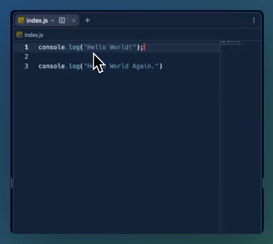Click the code minimap preview
The height and width of the screenshot is (244, 273).
232,43
